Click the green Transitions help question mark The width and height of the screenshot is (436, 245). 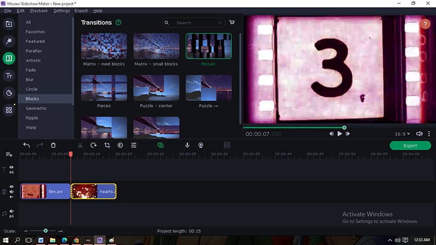(118, 22)
